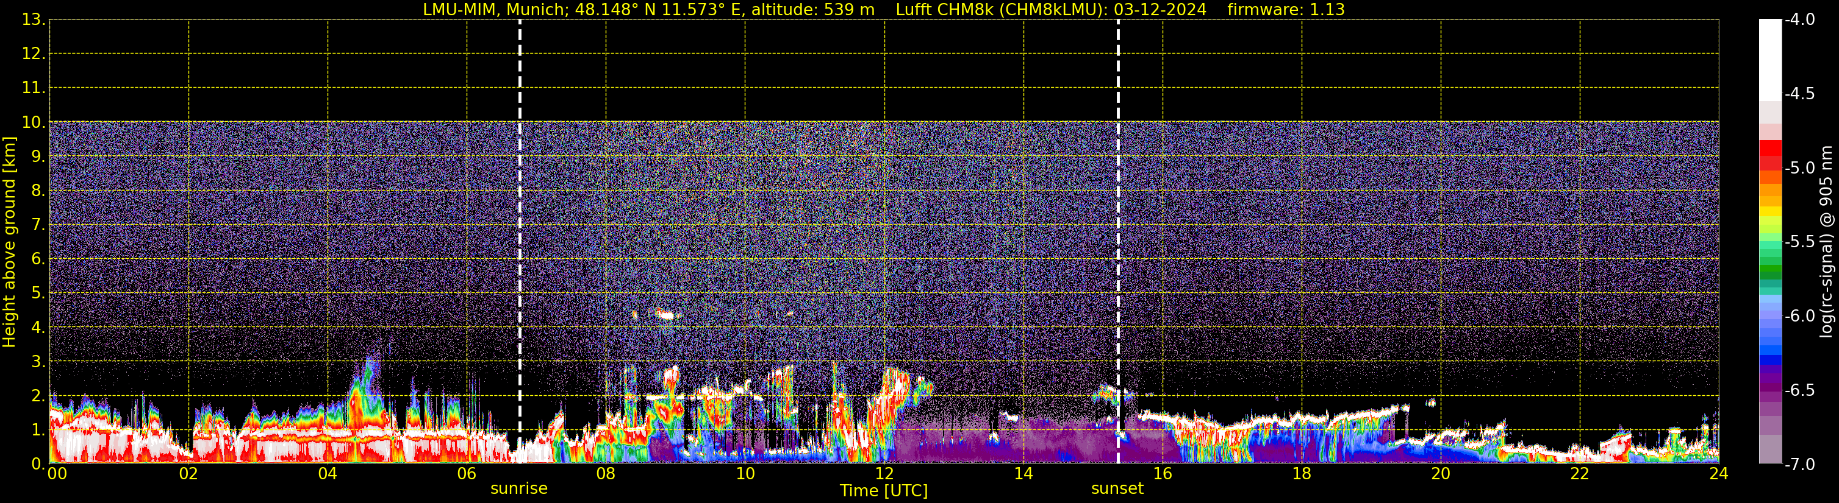Click the '-4.5' colorbar tick label

pyautogui.click(x=1799, y=94)
